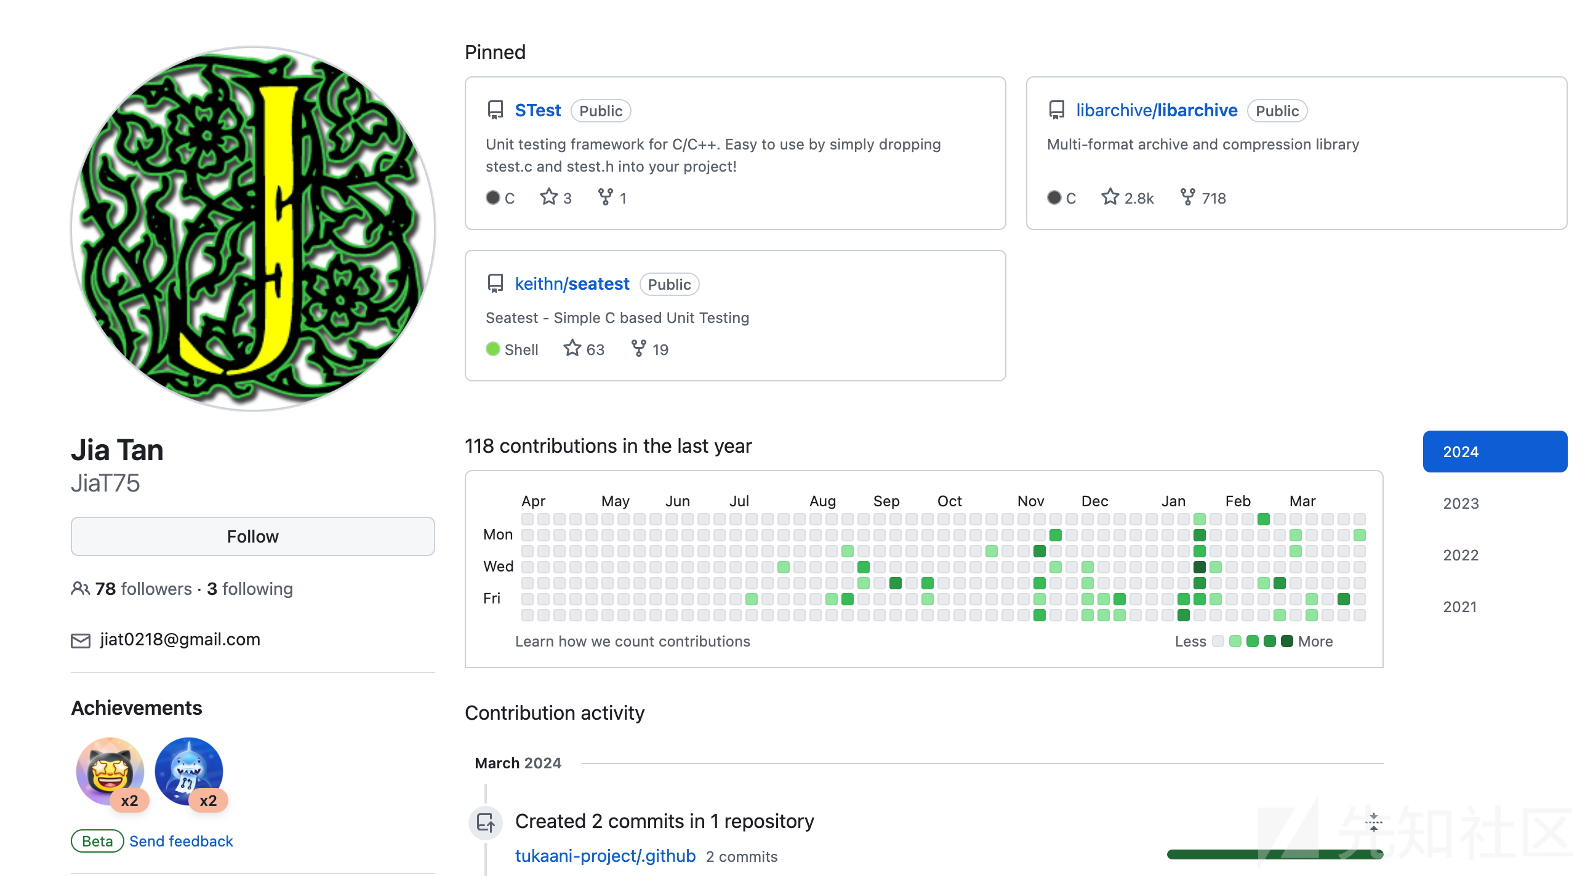Viewport: 1593px width, 876px height.
Task: Open the libarchive/libarchive repository link
Action: [x=1157, y=110]
